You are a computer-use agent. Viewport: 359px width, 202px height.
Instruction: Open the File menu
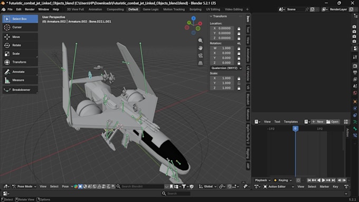(x=10, y=10)
